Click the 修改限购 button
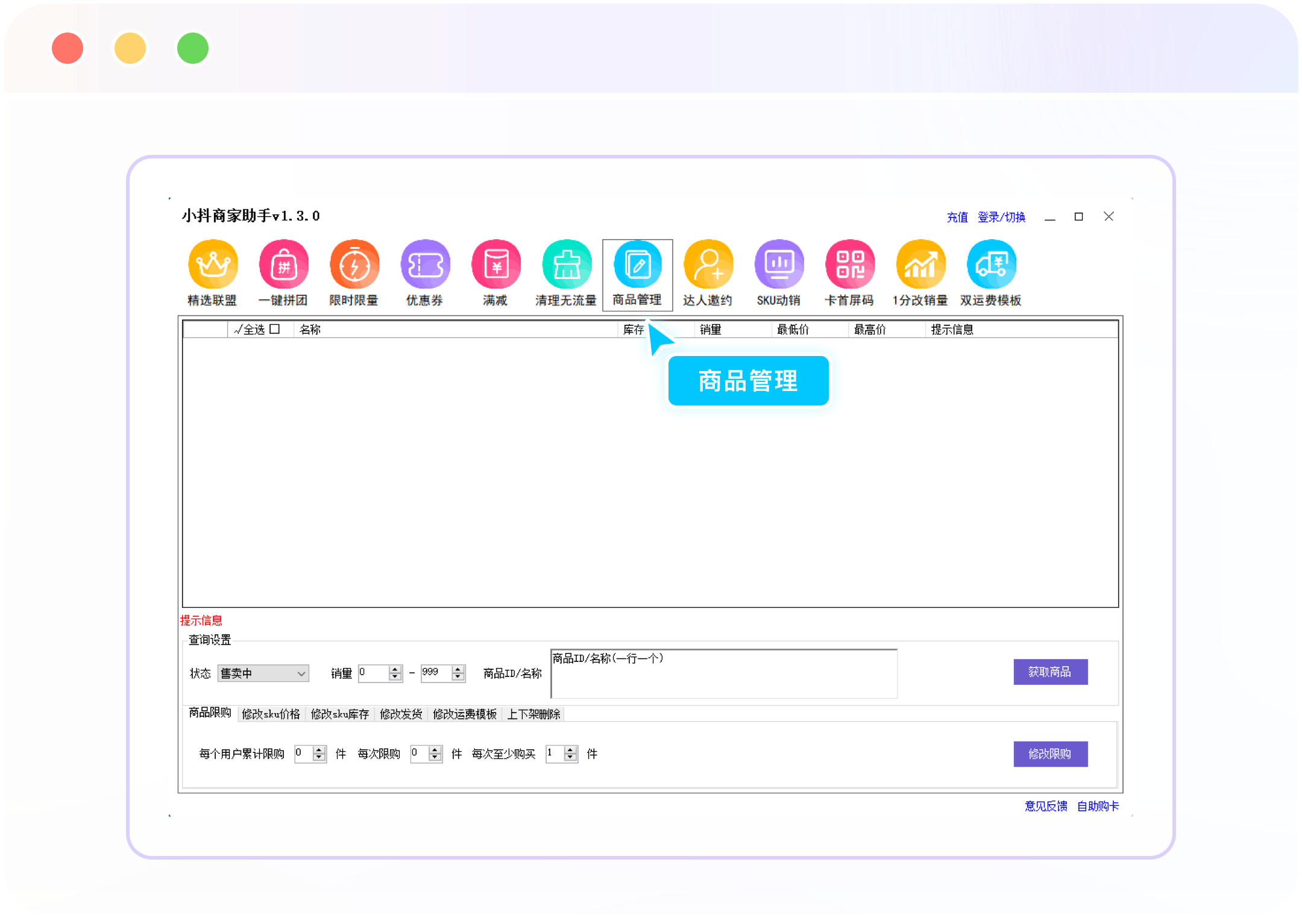The image size is (1302, 918). pyautogui.click(x=1050, y=754)
